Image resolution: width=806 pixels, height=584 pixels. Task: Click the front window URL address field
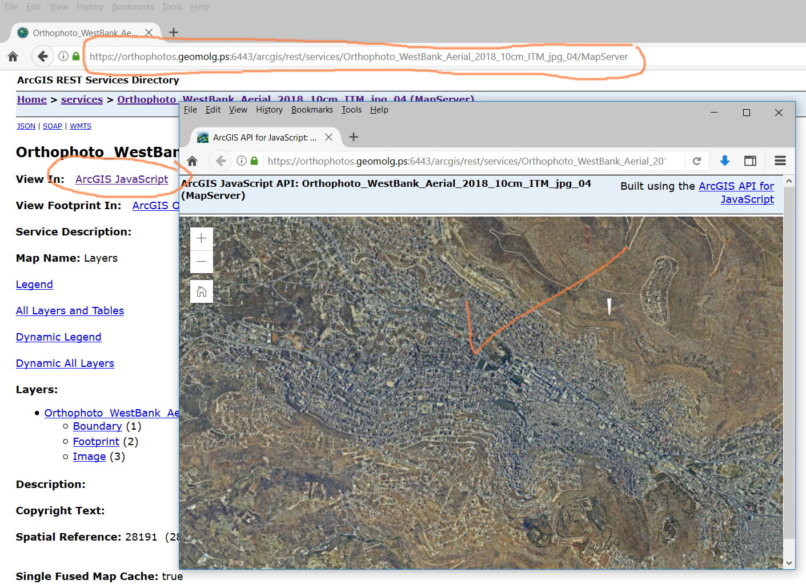click(467, 161)
